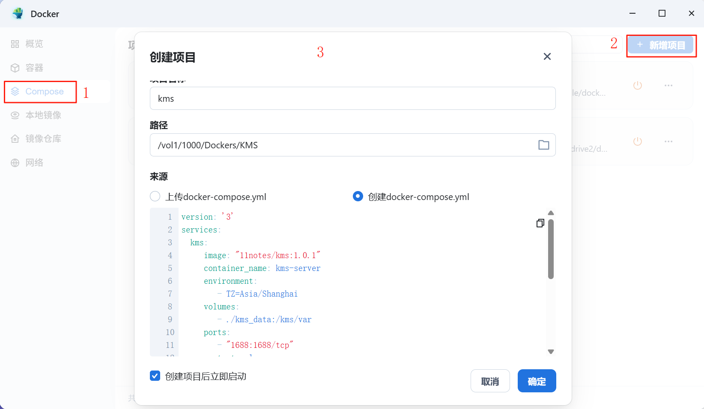Click the container_name: kms-server line

pyautogui.click(x=262, y=268)
